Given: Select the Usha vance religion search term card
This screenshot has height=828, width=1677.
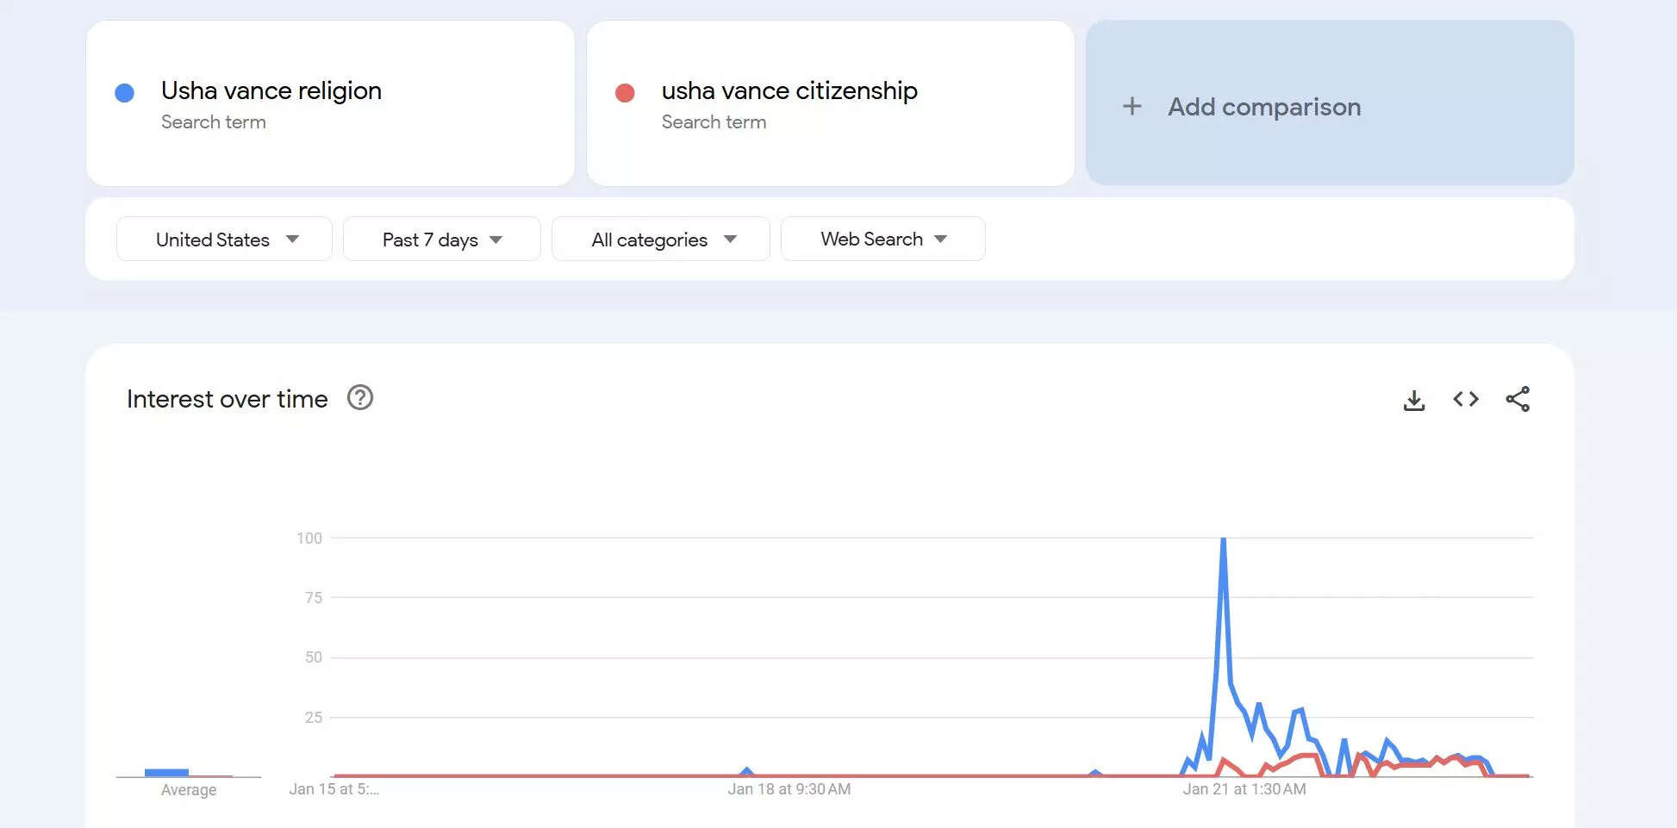Looking at the screenshot, I should (x=331, y=103).
